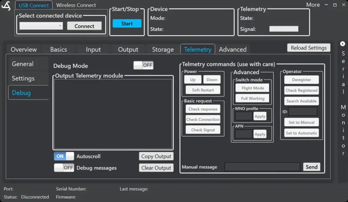The height and width of the screenshot is (202, 348).
Task: Enable the Debug messages switch
Action: (64, 168)
